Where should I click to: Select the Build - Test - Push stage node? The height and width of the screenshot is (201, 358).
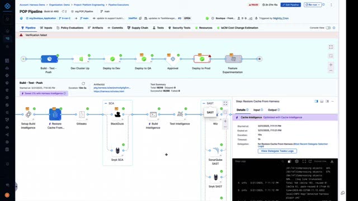pos(49,59)
